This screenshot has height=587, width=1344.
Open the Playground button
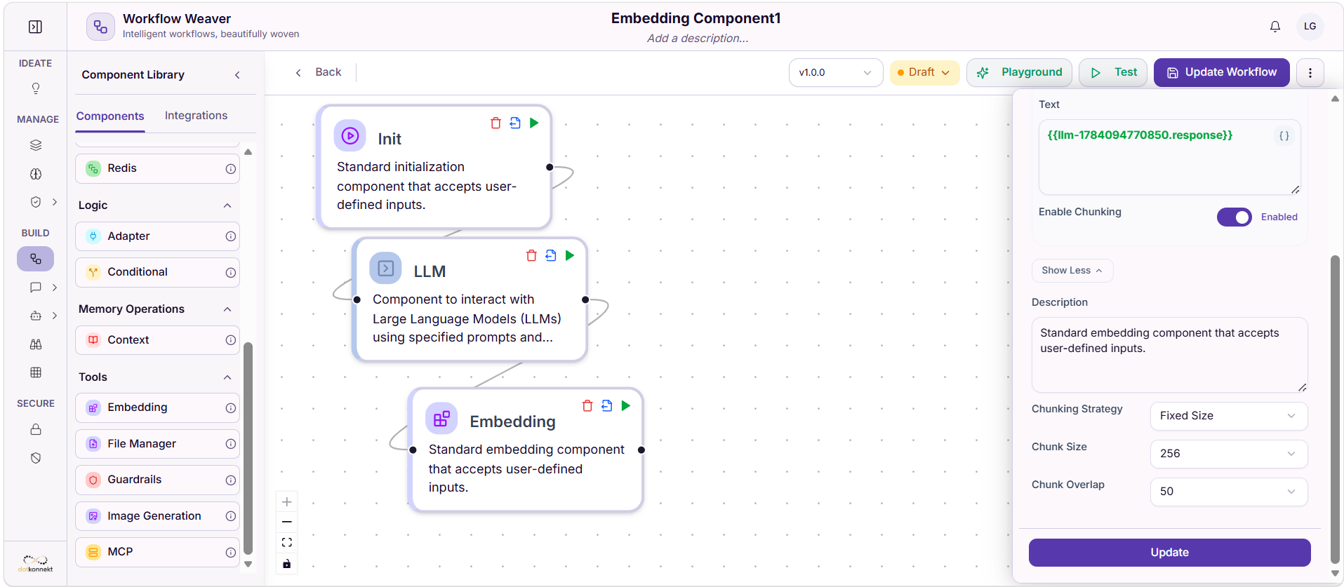(1019, 72)
